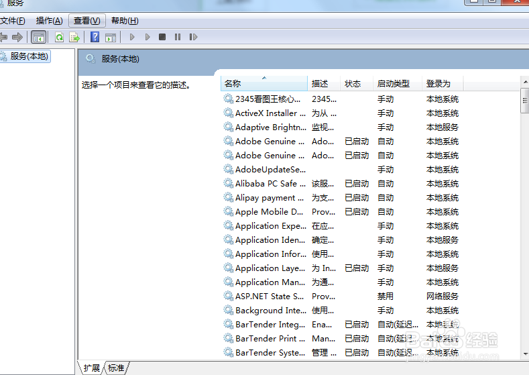Click the Start service play icon
529x375 pixels.
[x=132, y=37]
